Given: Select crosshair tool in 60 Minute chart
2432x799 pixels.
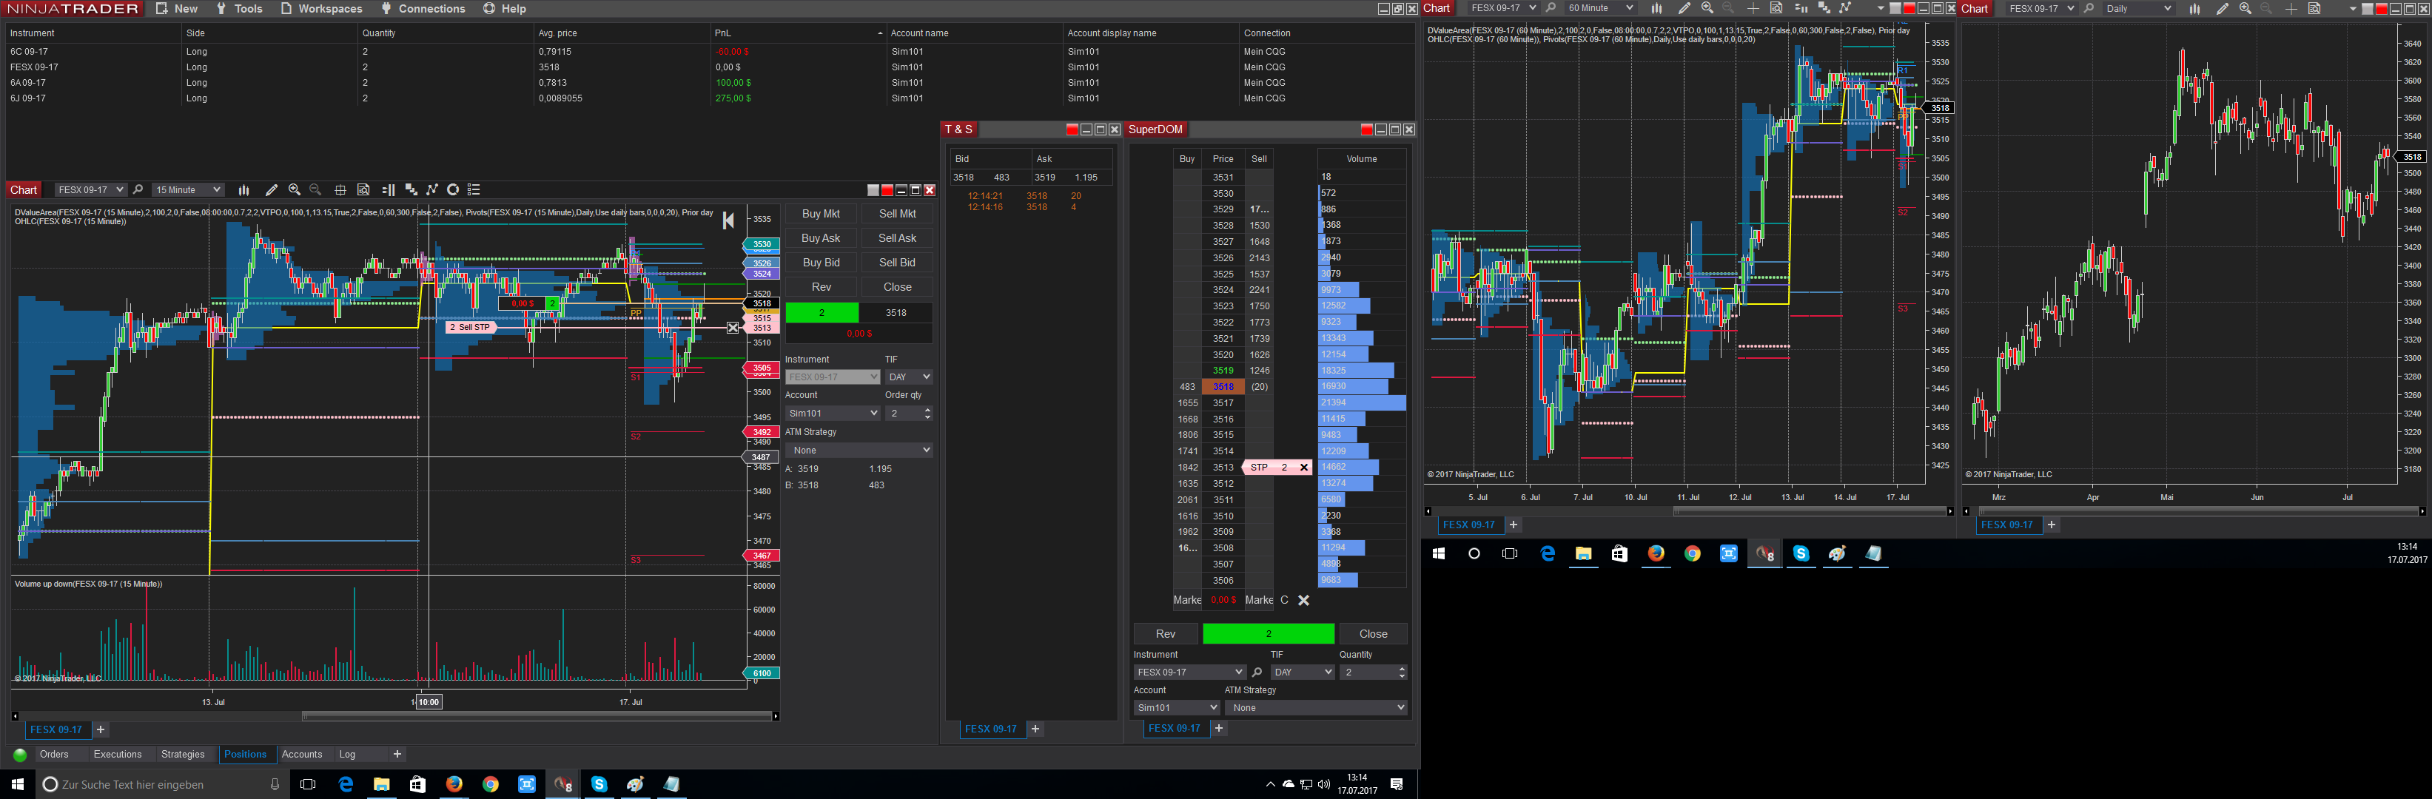Looking at the screenshot, I should point(1753,8).
